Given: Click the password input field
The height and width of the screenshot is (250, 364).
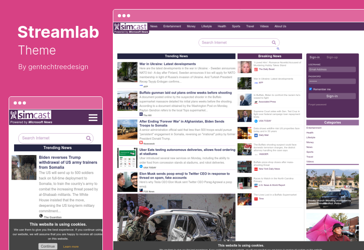Looking at the screenshot, I should coord(332,81).
